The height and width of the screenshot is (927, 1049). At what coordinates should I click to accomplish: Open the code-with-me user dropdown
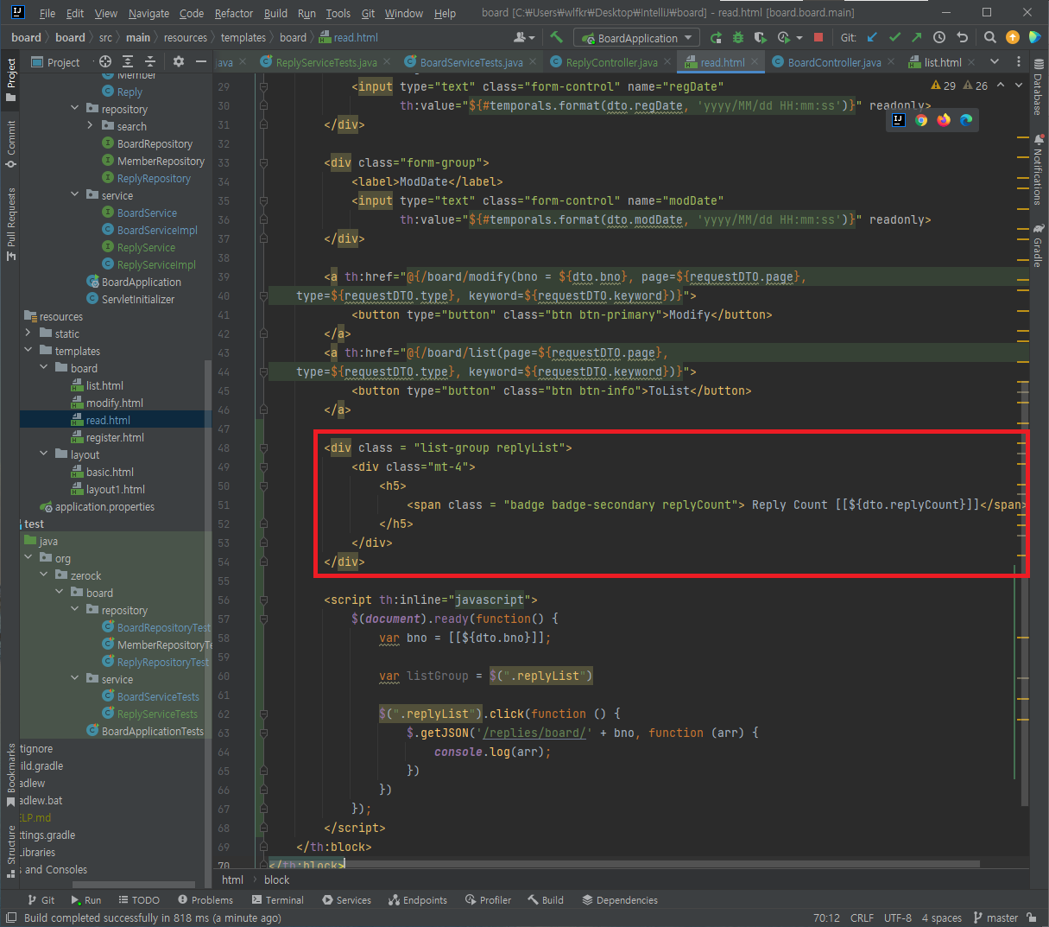point(524,37)
